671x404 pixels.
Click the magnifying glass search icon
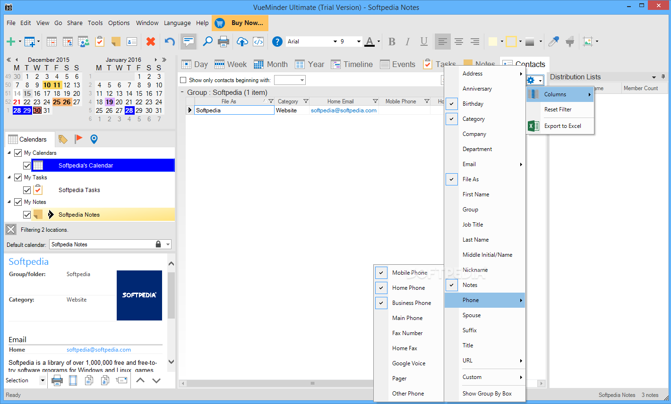pyautogui.click(x=207, y=42)
